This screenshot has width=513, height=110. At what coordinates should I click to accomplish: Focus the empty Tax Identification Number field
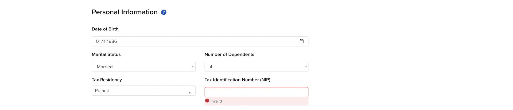click(256, 92)
